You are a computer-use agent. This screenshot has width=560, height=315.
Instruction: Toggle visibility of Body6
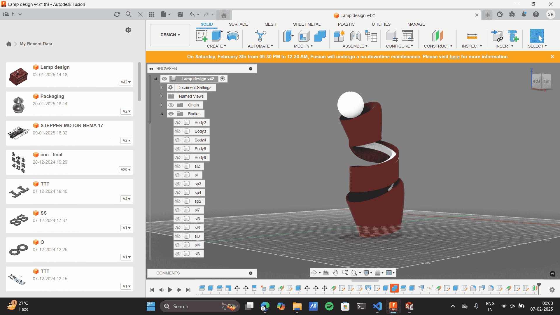pos(177,157)
